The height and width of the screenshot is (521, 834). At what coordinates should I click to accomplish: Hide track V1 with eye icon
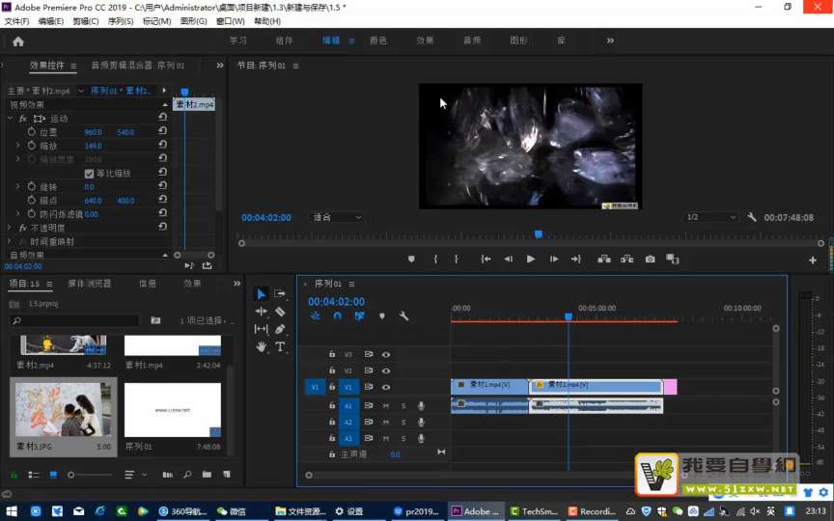[385, 387]
